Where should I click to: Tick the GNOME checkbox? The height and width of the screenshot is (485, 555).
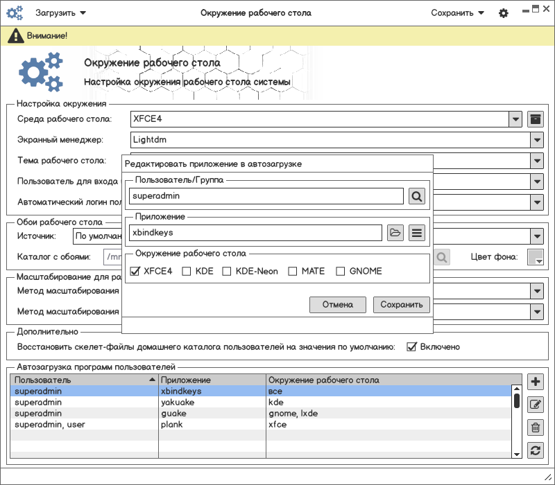(x=341, y=271)
